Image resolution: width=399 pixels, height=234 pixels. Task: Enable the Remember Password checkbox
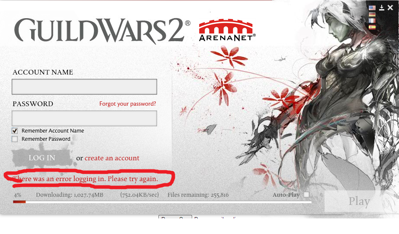(x=15, y=139)
